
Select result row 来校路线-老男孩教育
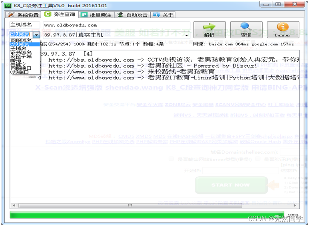pyautogui.click(x=132, y=72)
